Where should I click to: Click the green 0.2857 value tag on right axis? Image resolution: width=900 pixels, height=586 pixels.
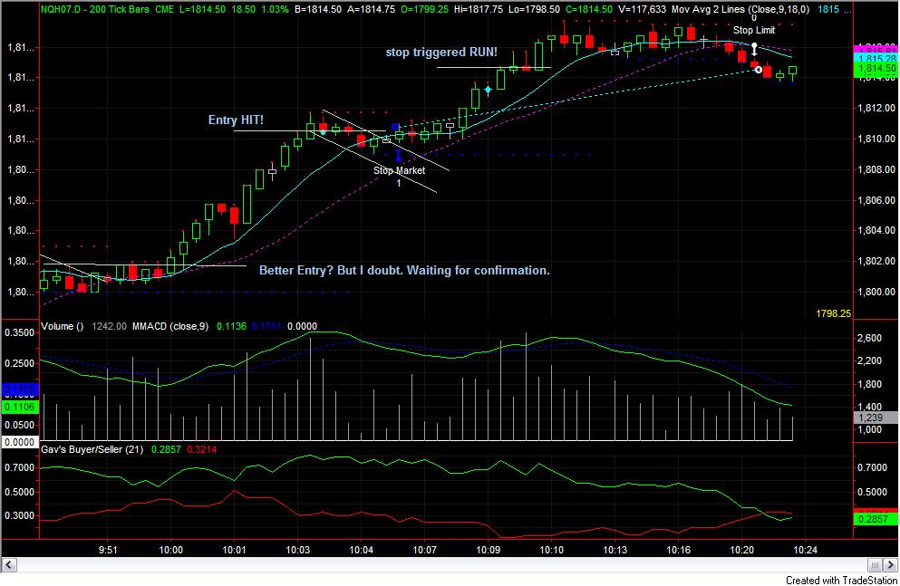click(x=876, y=519)
